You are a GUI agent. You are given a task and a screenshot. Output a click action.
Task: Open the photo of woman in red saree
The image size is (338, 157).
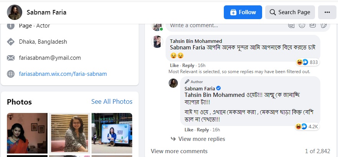(27, 133)
